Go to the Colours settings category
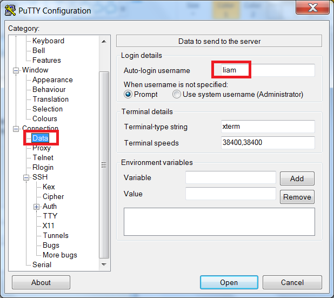The image size is (334, 298). pyautogui.click(x=45, y=118)
